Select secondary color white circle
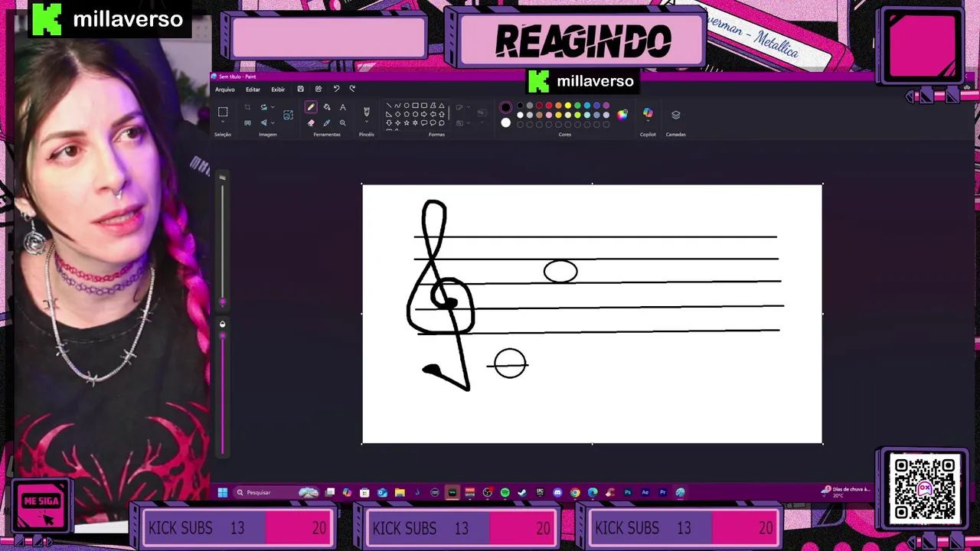This screenshot has width=980, height=551. 505,122
